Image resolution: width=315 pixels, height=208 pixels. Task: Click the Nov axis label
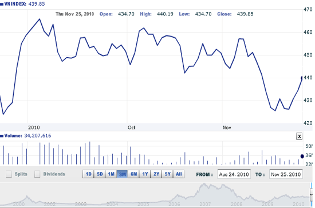(227, 127)
